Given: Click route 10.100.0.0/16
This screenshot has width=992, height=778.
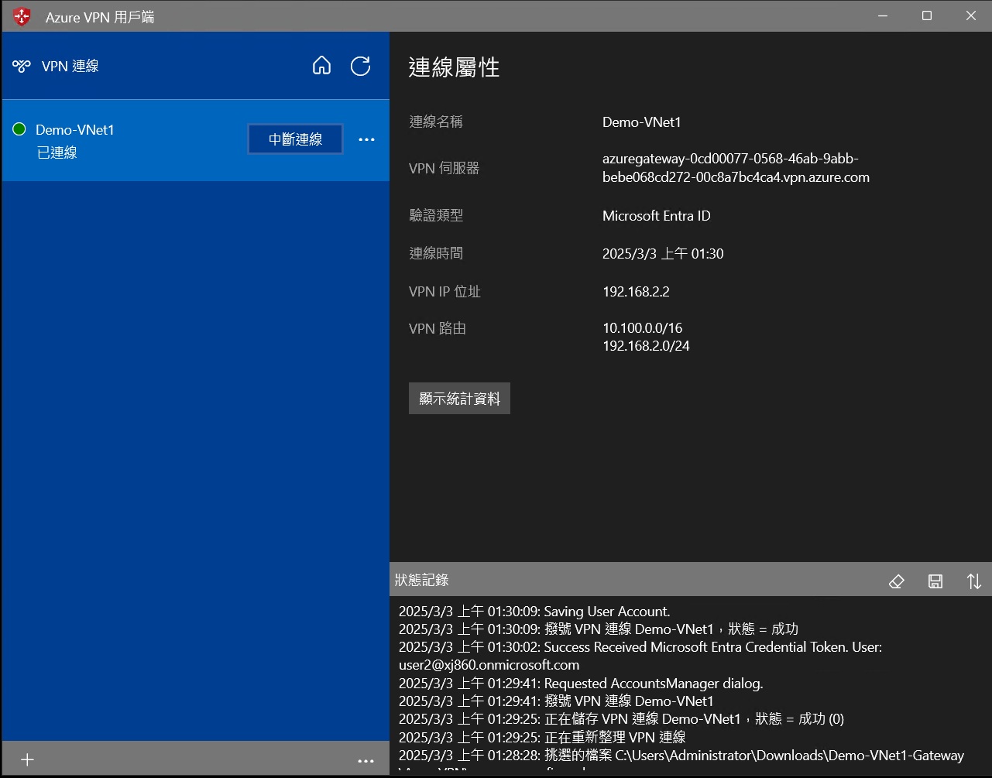Looking at the screenshot, I should [x=642, y=328].
